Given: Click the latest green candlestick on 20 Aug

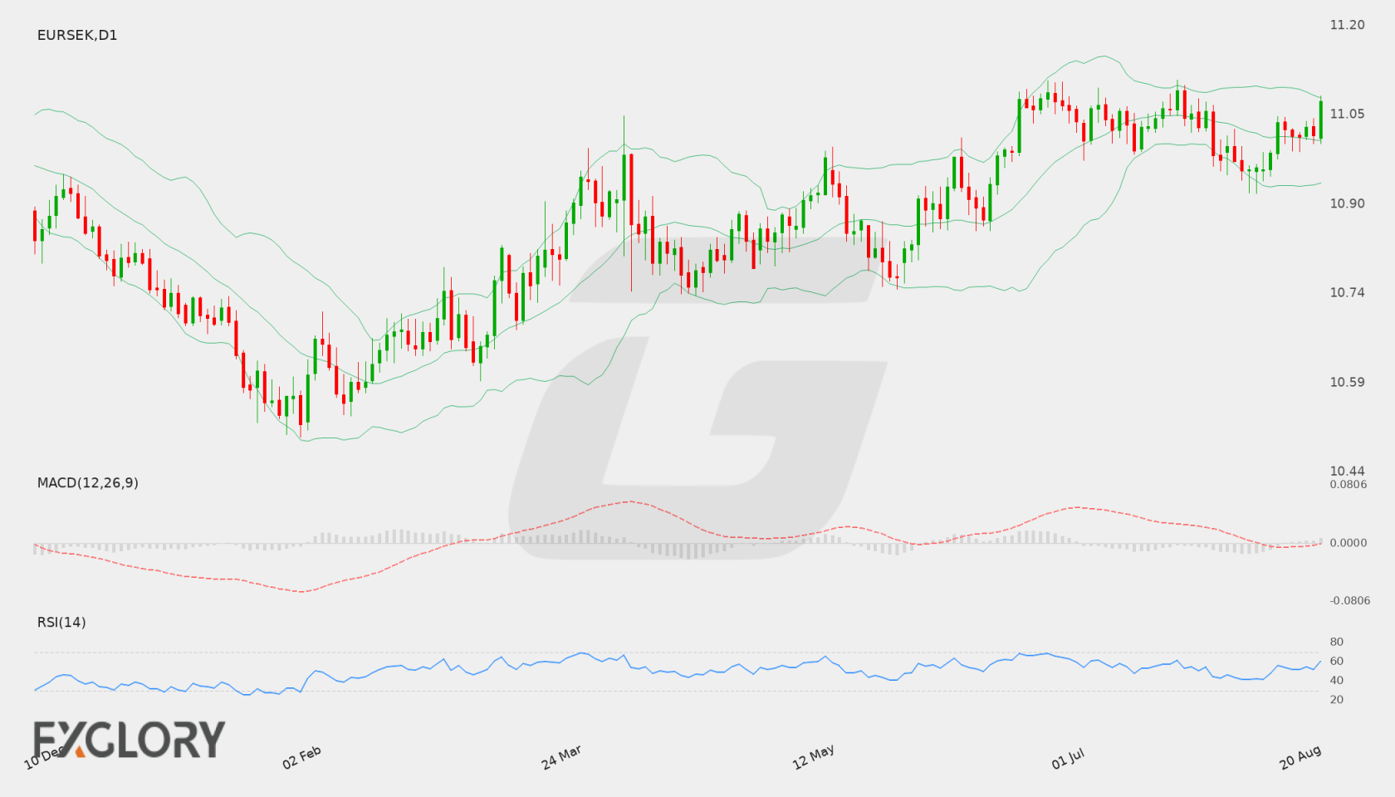Looking at the screenshot, I should (x=1321, y=120).
